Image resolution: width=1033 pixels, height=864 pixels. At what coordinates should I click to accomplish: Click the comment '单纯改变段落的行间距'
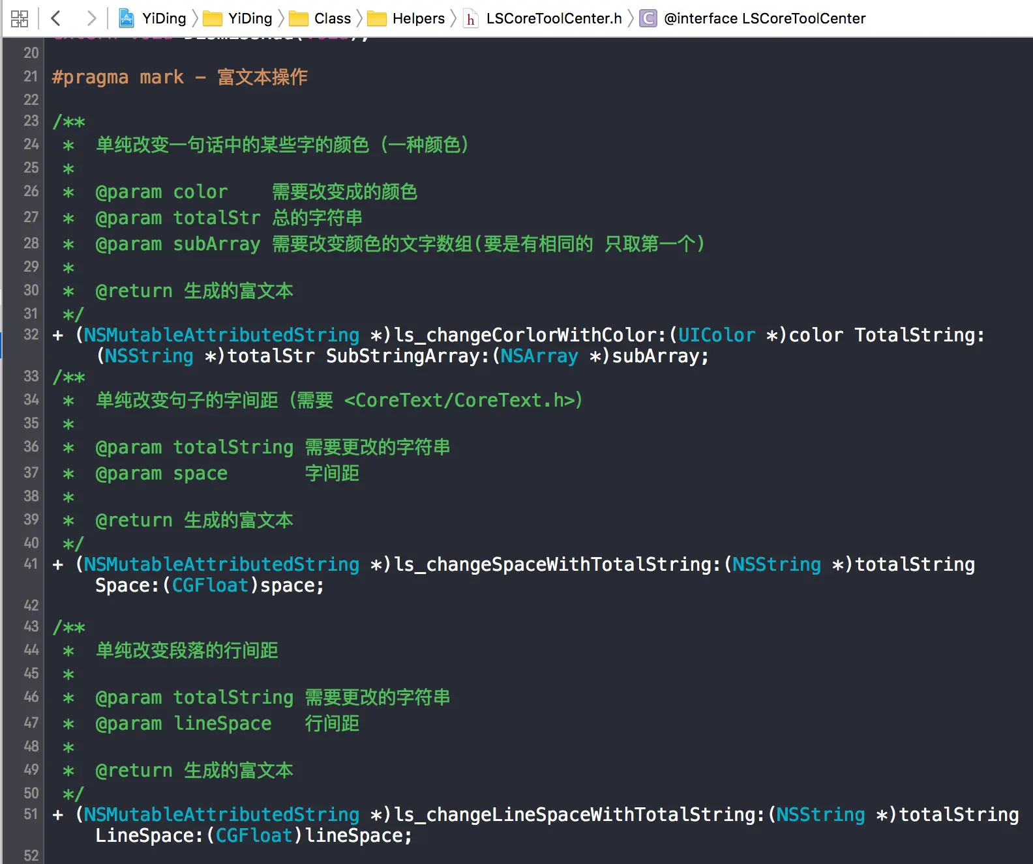point(187,650)
